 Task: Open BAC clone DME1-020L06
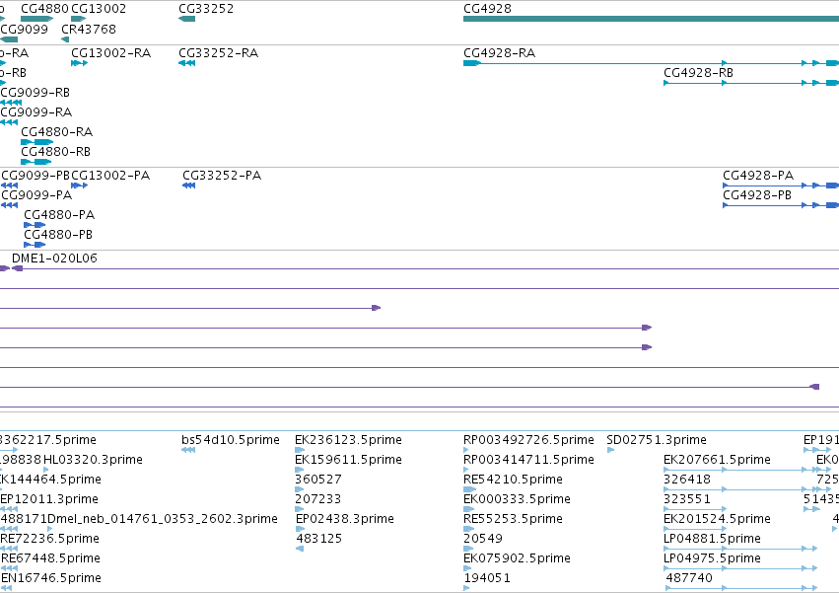[x=54, y=259]
